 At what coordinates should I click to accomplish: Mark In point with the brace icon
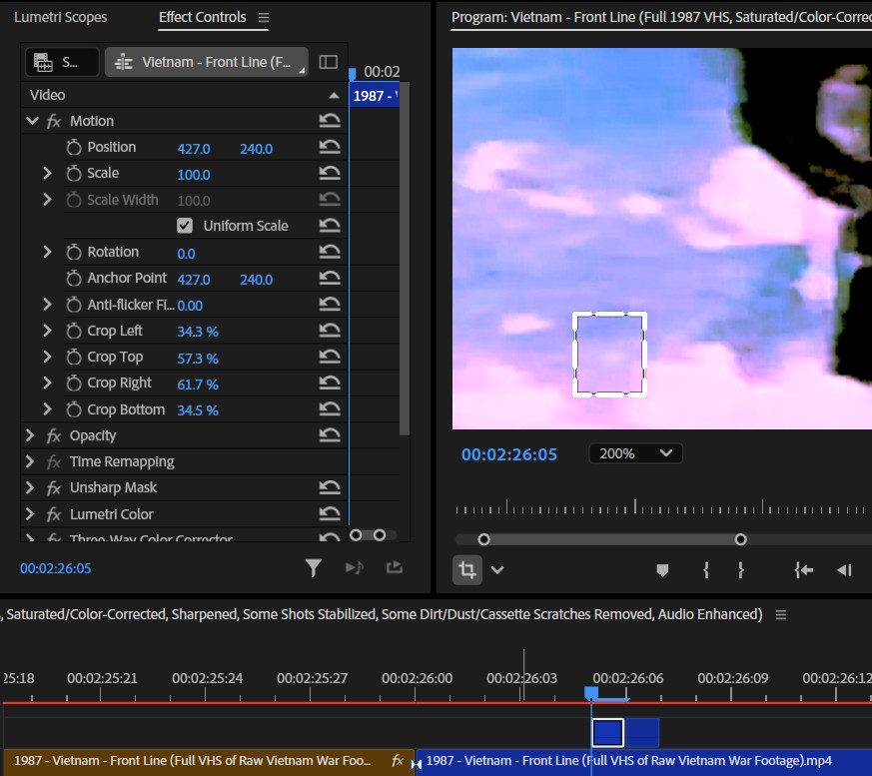[x=706, y=570]
